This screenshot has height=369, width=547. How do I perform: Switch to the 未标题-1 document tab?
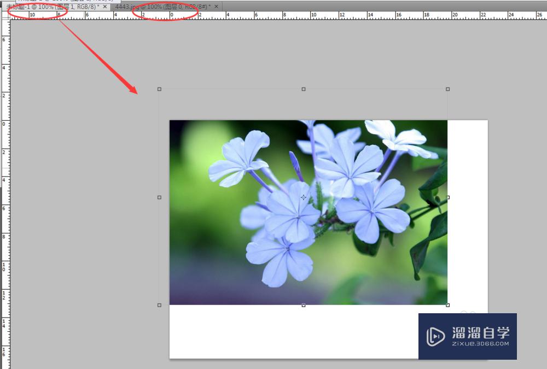pos(56,7)
